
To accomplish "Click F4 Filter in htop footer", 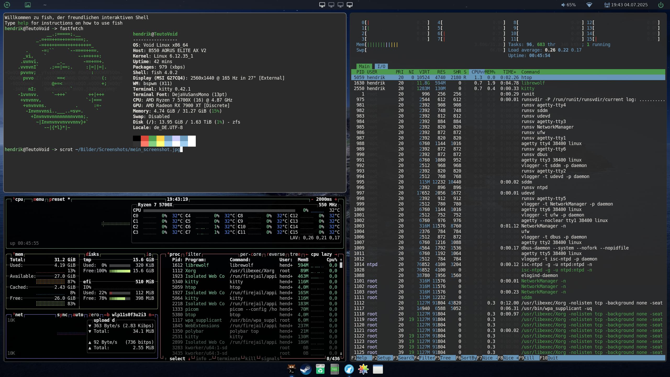I will (x=425, y=358).
